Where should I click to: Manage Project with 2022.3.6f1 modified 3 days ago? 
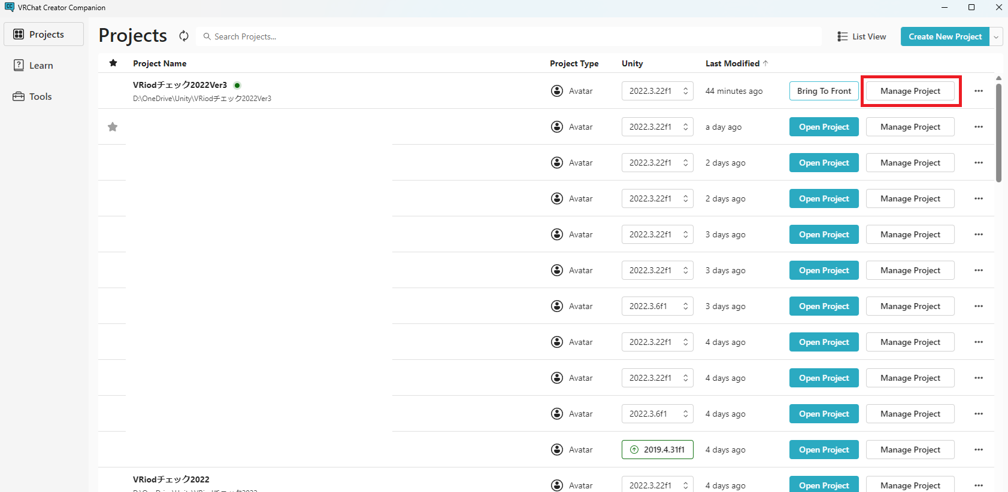[910, 306]
